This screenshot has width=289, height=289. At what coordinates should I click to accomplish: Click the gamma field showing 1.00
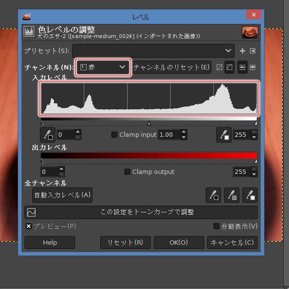point(169,135)
